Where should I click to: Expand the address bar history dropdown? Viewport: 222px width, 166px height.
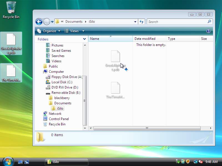point(135,22)
